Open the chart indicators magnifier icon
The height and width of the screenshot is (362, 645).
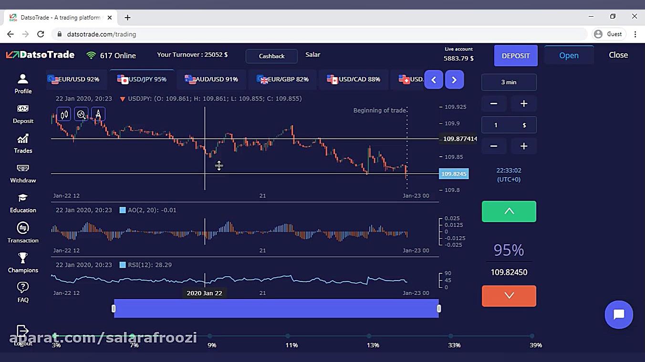point(81,114)
